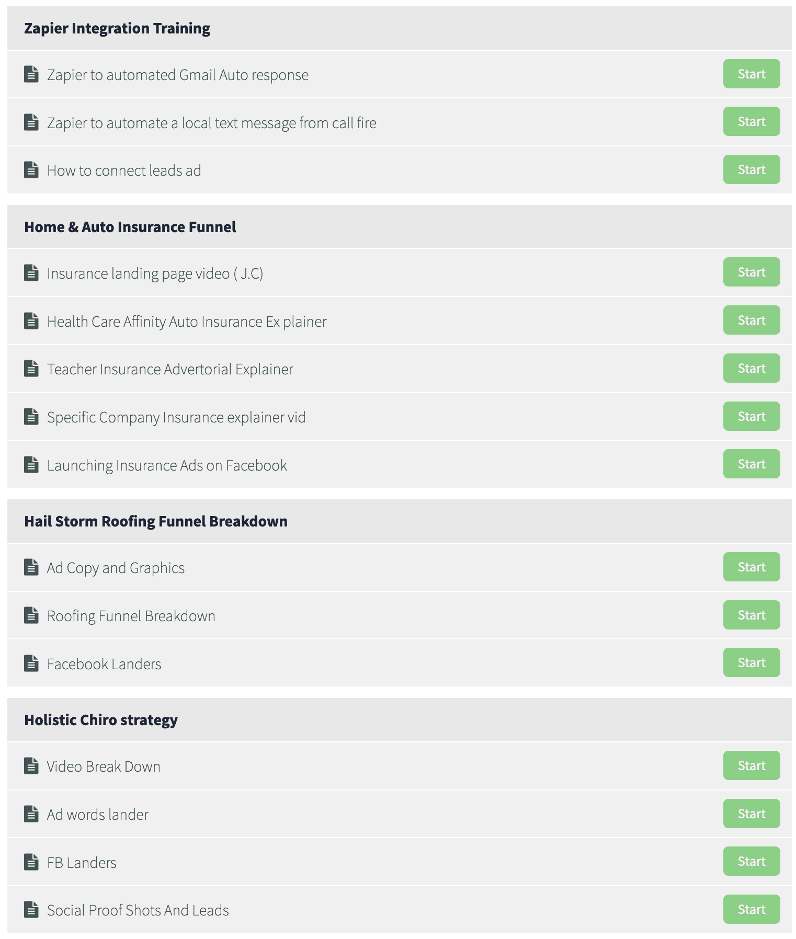
Task: Open Specific Company Insurance explainer vid link
Action: click(x=176, y=417)
